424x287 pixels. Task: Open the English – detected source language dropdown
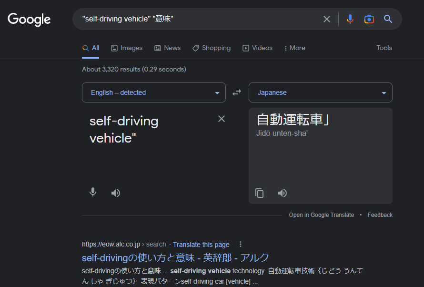tap(153, 92)
